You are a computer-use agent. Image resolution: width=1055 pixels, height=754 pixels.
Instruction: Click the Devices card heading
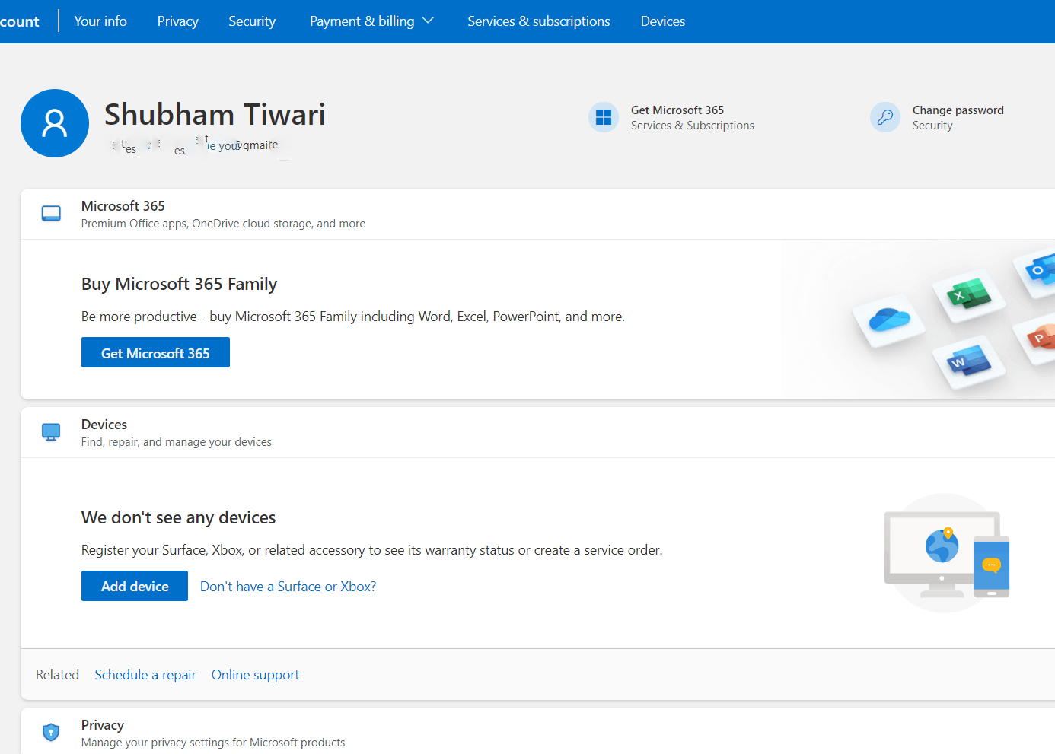point(104,425)
